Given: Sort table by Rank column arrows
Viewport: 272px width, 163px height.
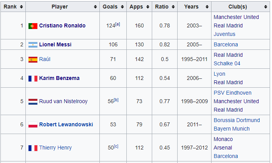Looking at the screenshot, I should (x=21, y=7).
